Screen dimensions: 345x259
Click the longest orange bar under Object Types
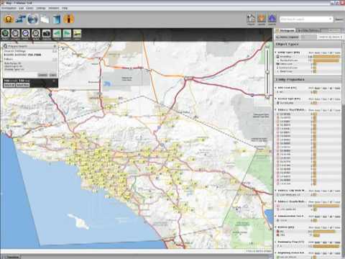coord(327,57)
